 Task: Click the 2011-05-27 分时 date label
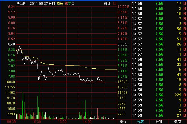tap(42, 3)
